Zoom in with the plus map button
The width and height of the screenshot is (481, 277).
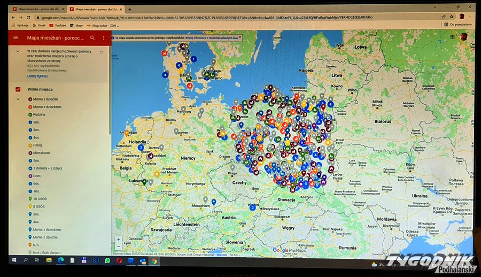[x=118, y=240]
